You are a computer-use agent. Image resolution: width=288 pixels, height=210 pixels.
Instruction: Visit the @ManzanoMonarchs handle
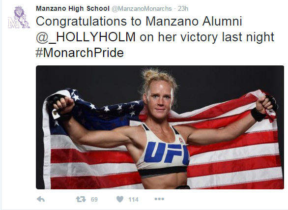tap(142, 9)
